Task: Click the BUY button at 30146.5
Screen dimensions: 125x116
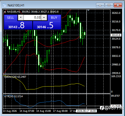Action: click(54, 18)
